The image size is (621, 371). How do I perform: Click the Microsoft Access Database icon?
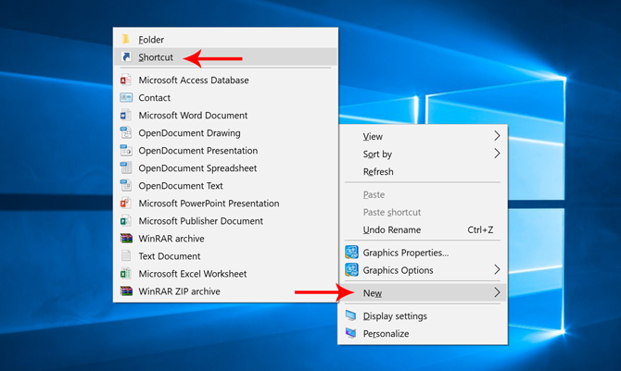point(126,80)
